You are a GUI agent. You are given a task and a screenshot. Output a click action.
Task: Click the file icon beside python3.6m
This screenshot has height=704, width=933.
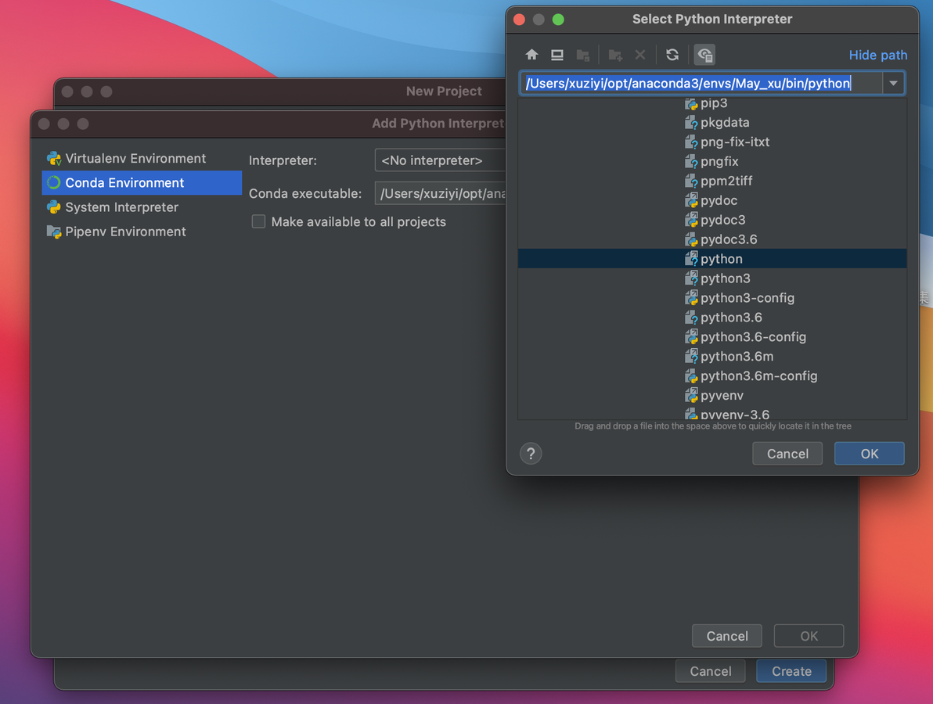tap(691, 357)
